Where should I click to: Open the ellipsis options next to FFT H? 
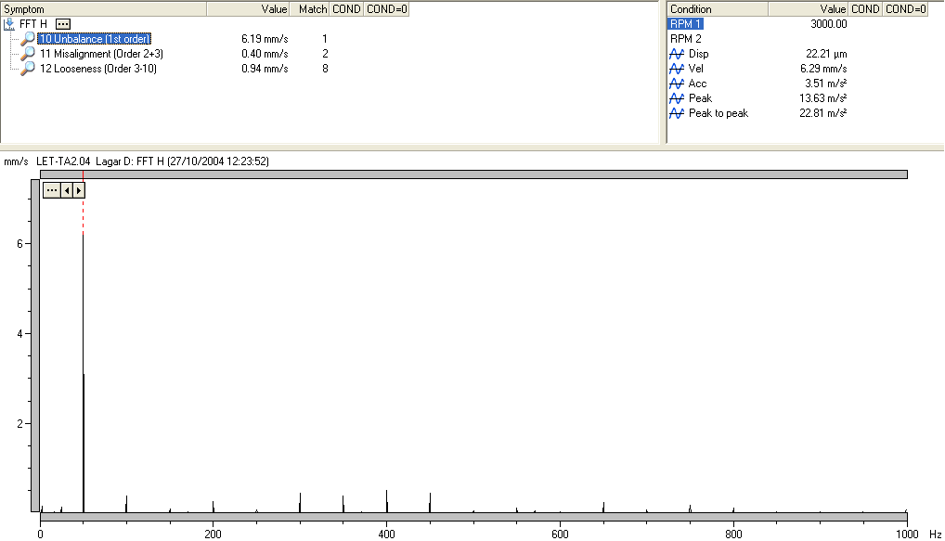click(62, 23)
